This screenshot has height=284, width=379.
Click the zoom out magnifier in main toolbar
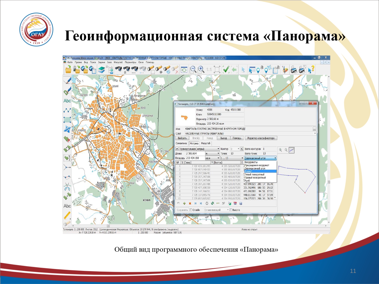click(x=193, y=69)
